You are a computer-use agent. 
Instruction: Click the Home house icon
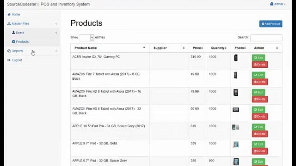click(x=9, y=14)
